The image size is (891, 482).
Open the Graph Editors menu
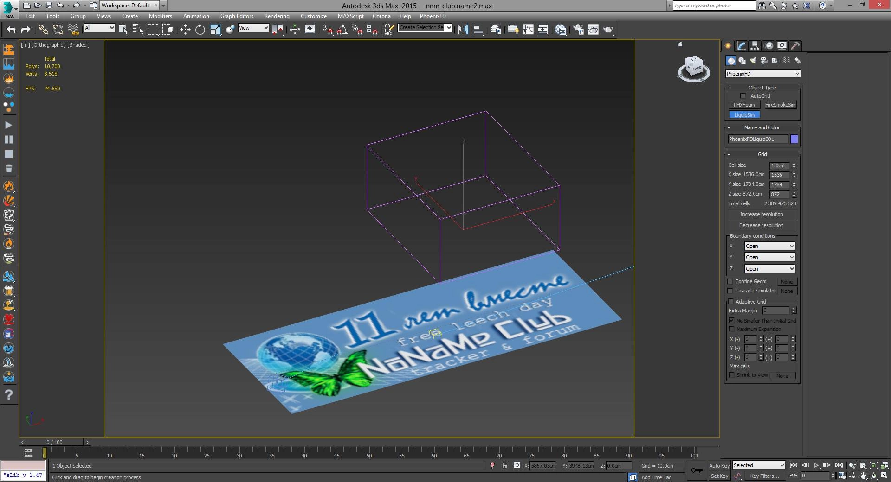[x=237, y=16]
